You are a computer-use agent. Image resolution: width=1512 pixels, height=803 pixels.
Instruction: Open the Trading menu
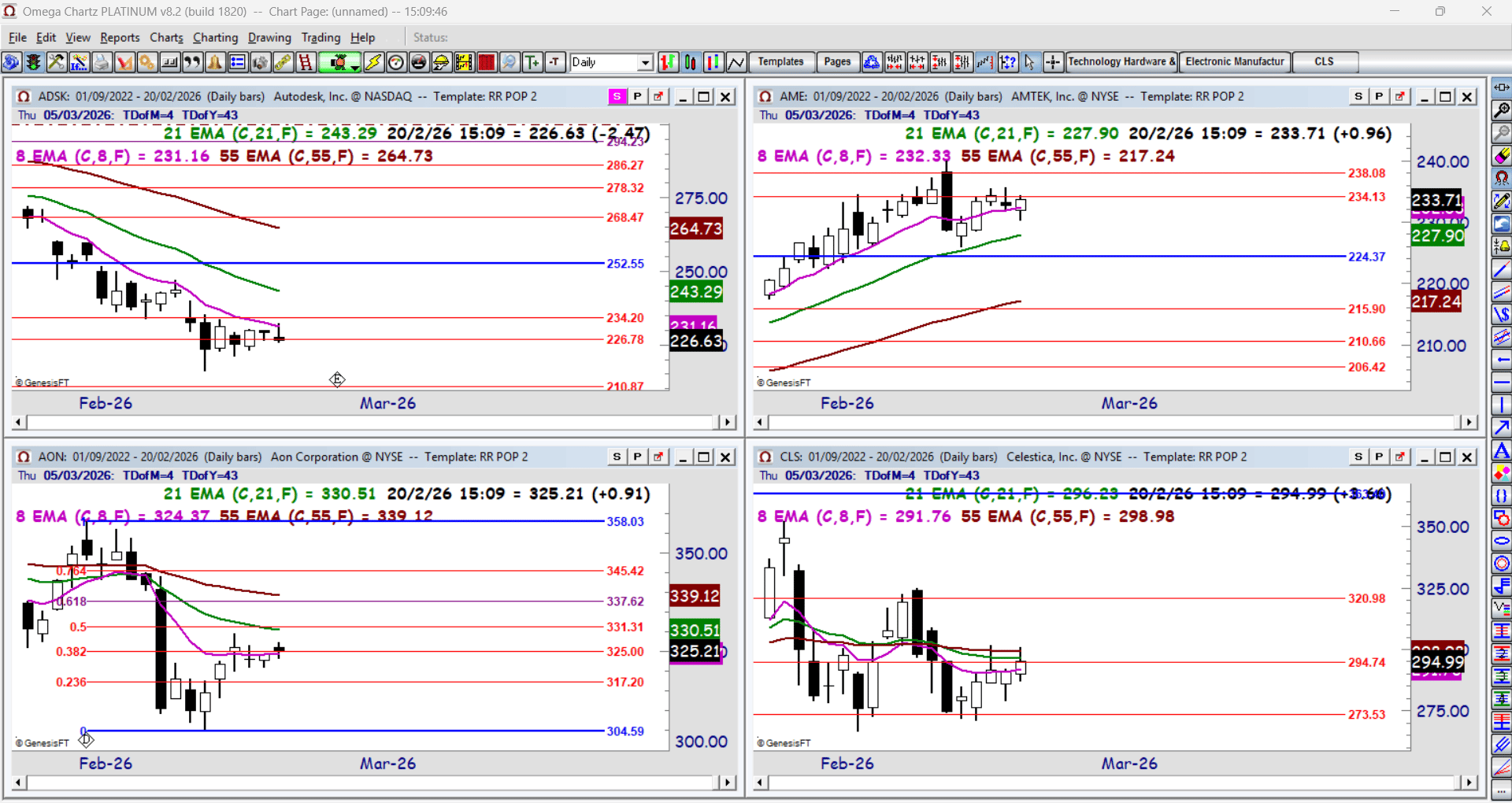coord(321,37)
